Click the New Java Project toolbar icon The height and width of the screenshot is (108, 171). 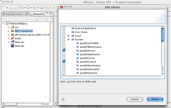[50, 8]
